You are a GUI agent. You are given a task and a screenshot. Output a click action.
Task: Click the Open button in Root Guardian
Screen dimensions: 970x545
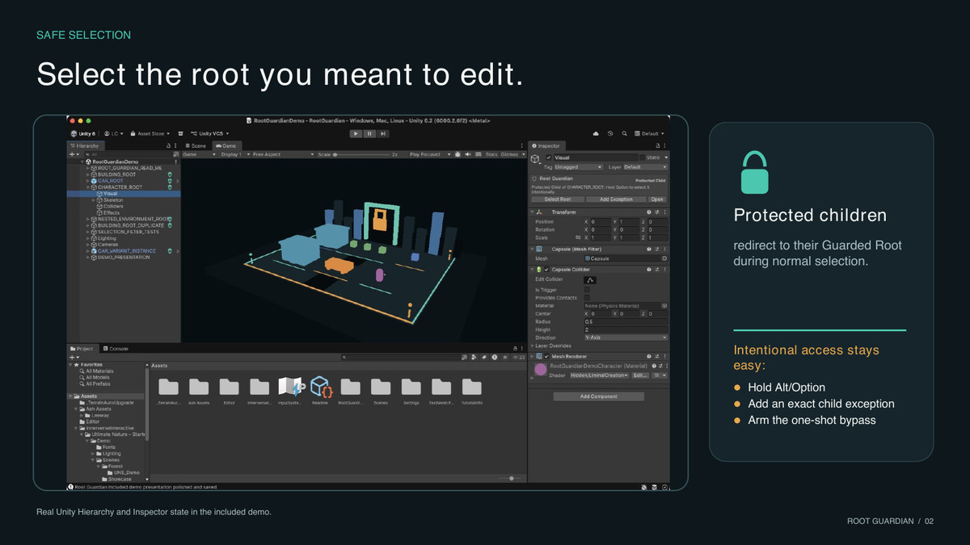pyautogui.click(x=657, y=199)
